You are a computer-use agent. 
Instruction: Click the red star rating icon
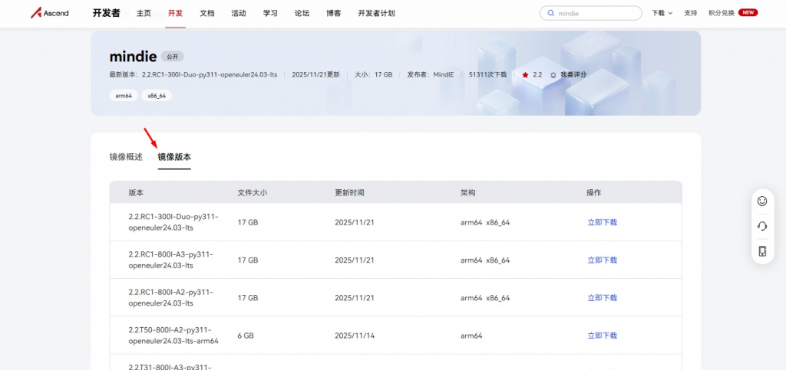[525, 75]
